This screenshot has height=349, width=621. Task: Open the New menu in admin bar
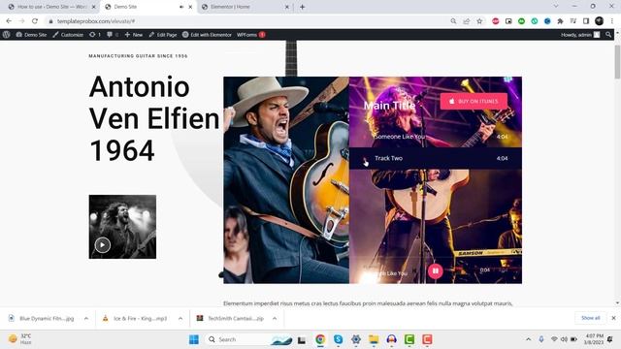[134, 35]
